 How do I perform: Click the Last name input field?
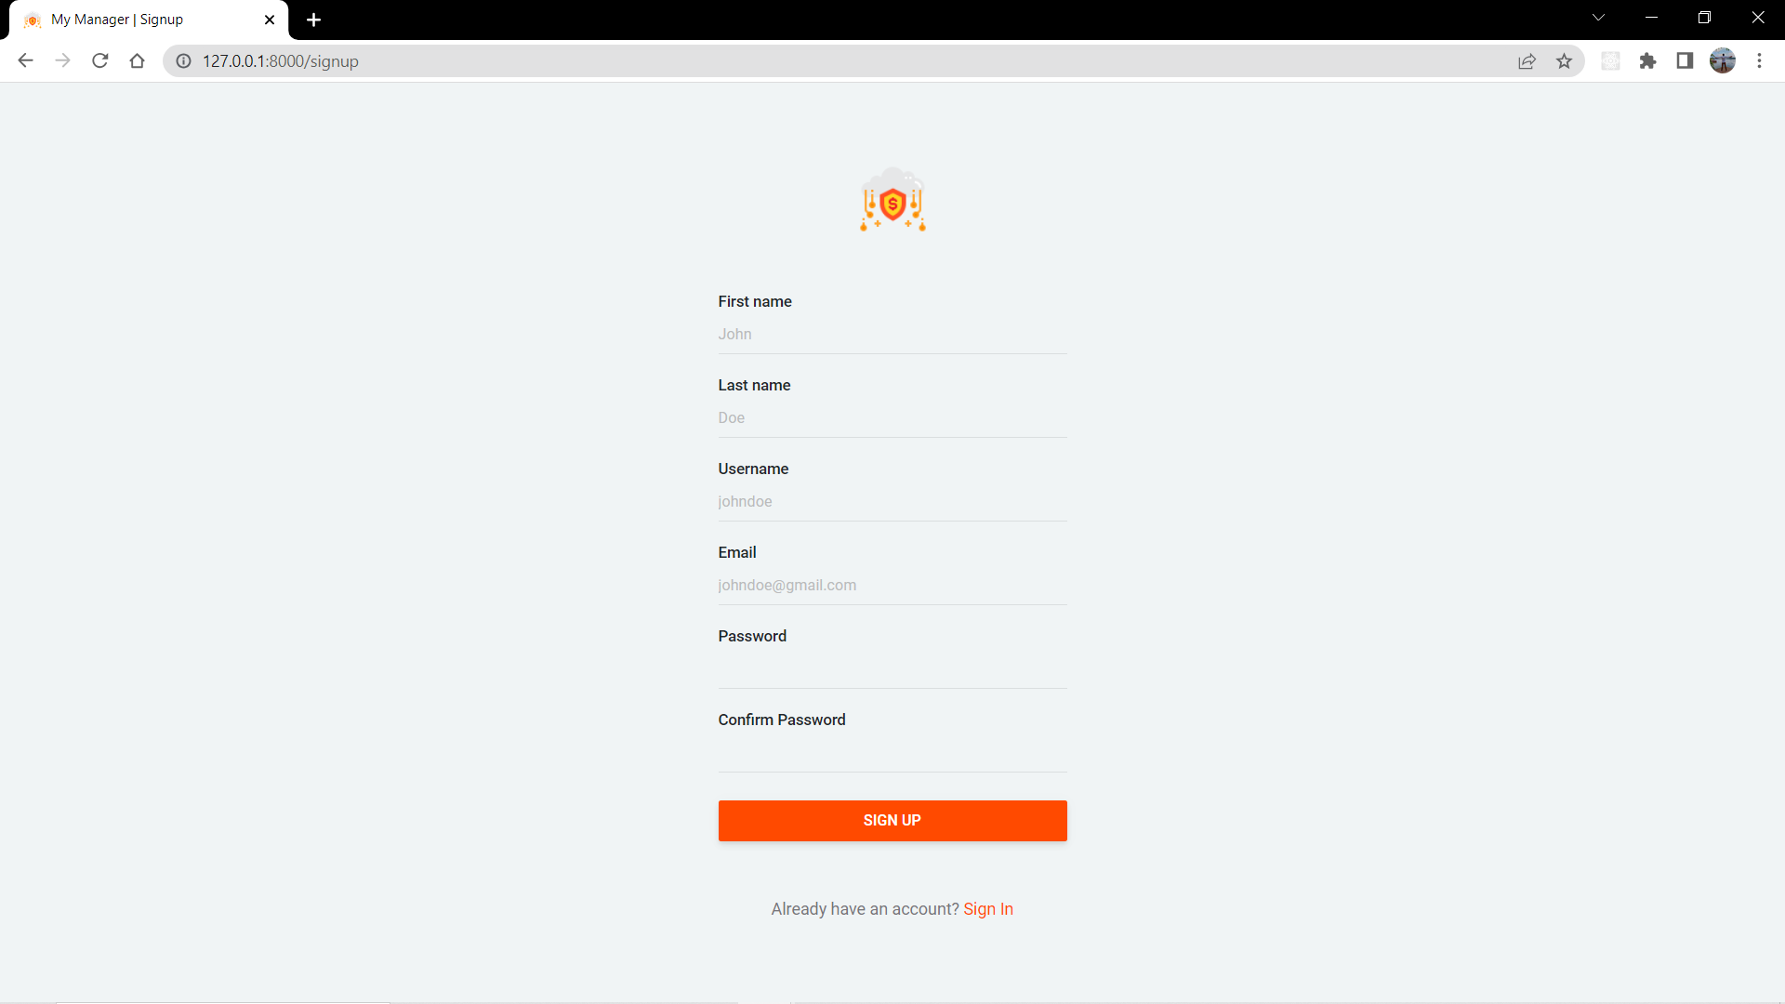coord(892,418)
